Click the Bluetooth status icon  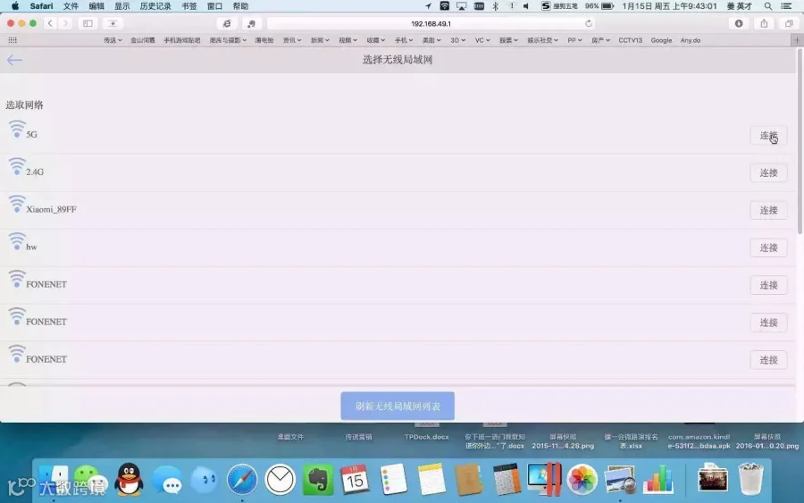(x=495, y=6)
